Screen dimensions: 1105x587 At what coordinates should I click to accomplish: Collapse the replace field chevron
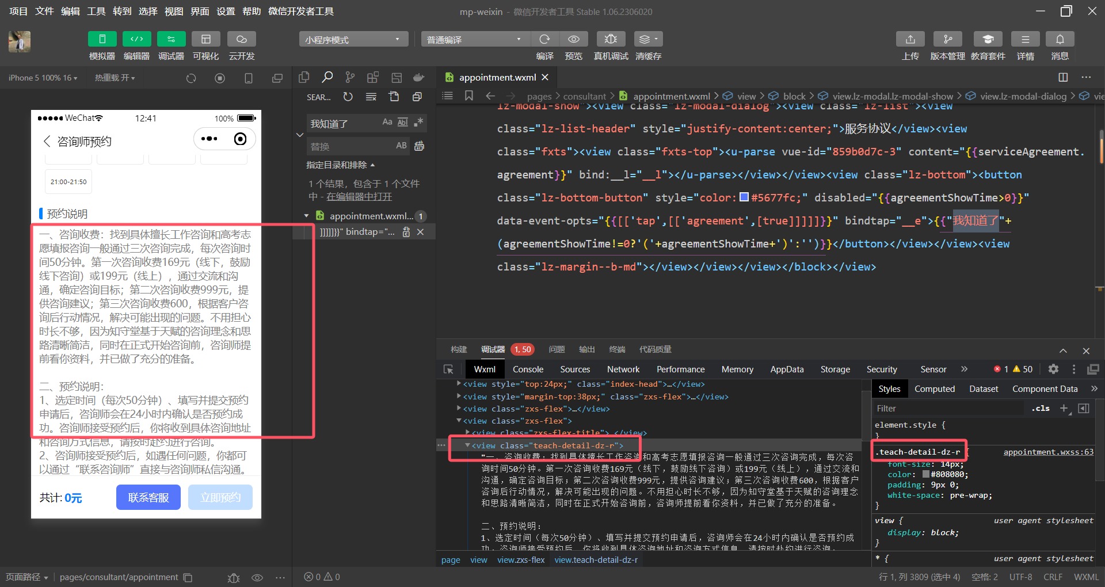coord(299,135)
